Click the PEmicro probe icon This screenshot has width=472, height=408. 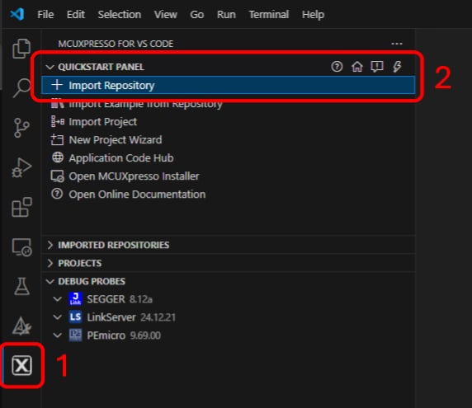(75, 335)
